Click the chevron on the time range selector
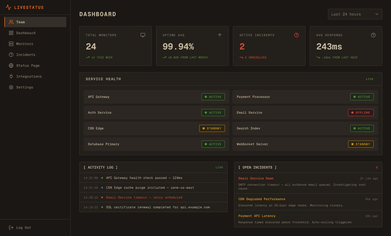Screen dimensions: 391x236 (377, 14)
